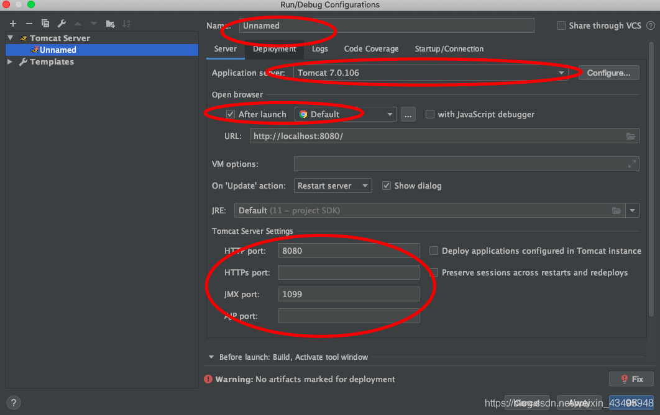Browse folder icon in JRE field

pos(616,210)
